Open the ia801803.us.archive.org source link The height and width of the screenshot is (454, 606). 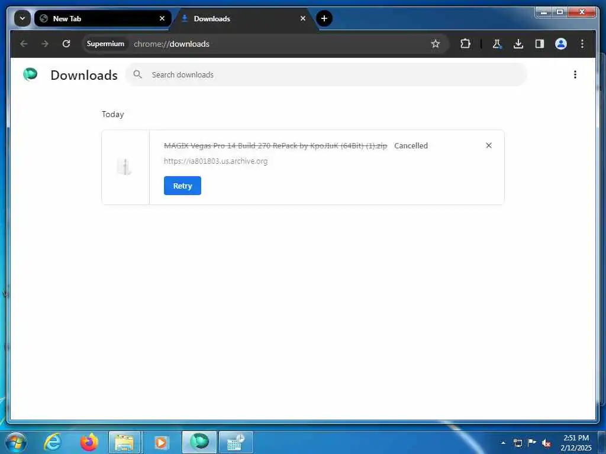pos(215,161)
